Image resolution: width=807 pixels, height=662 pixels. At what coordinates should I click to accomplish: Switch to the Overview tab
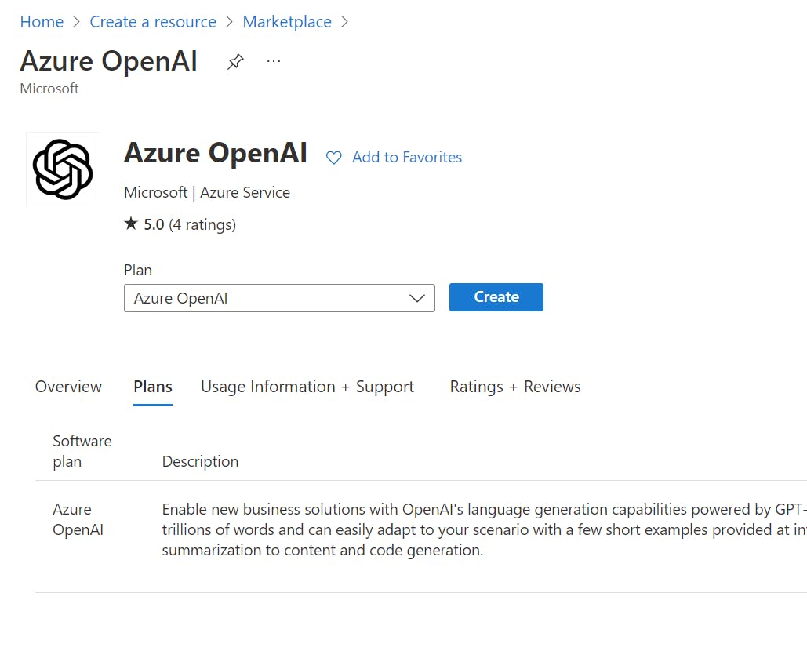tap(68, 387)
